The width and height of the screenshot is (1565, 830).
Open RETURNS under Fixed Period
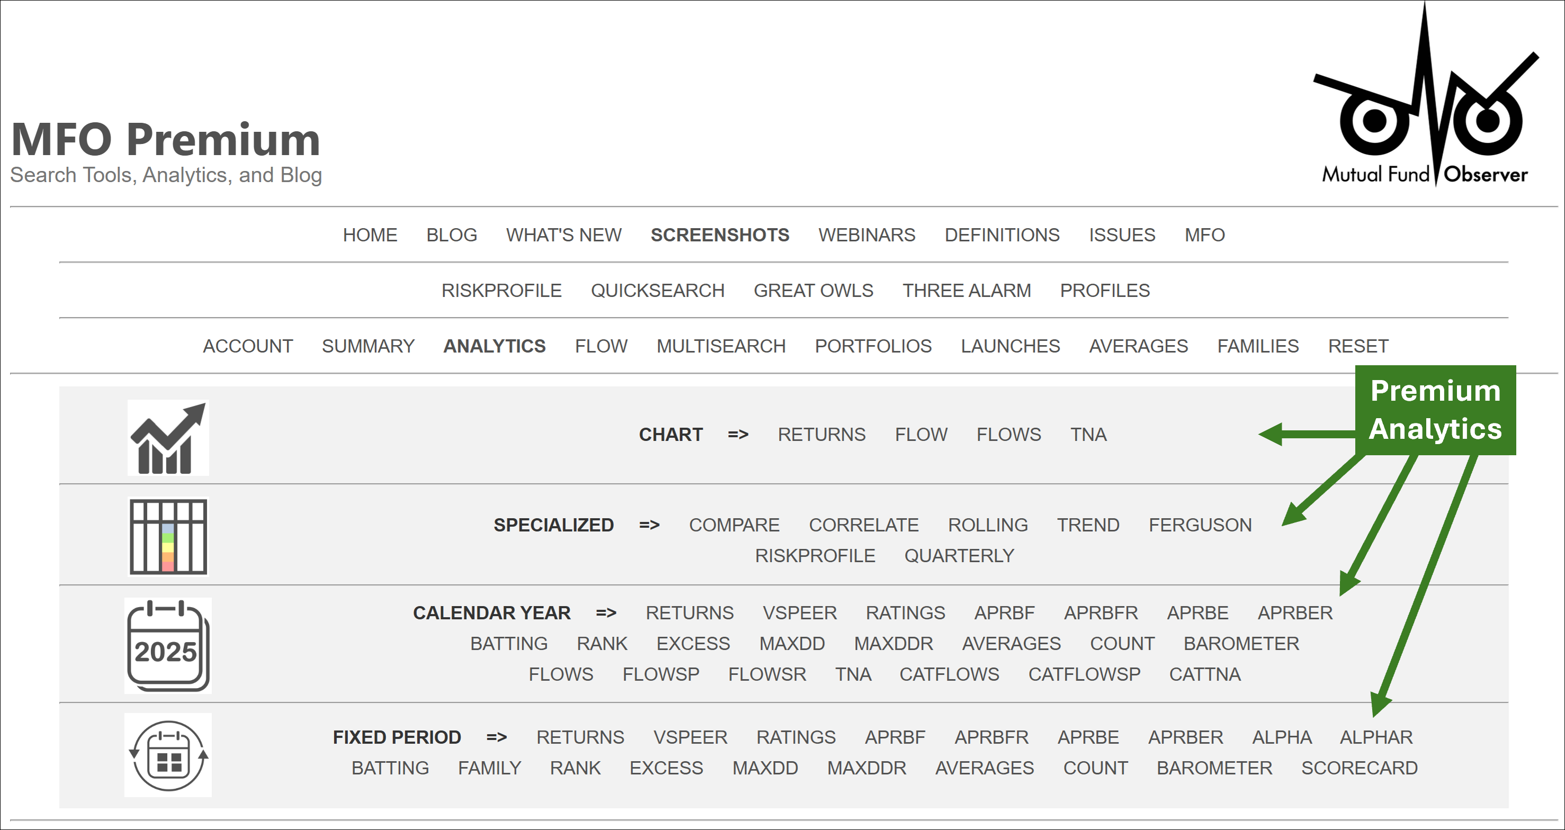[x=580, y=738]
